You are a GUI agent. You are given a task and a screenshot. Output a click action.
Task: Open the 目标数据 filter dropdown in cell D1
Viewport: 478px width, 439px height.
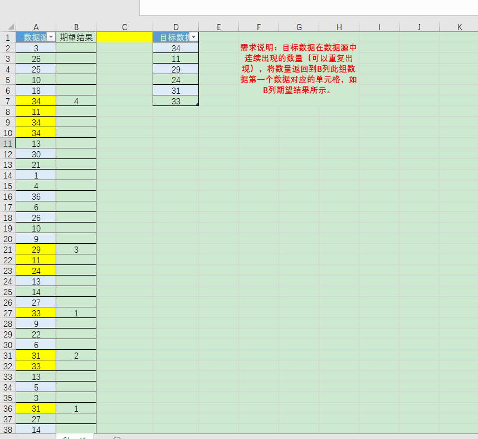(x=194, y=37)
